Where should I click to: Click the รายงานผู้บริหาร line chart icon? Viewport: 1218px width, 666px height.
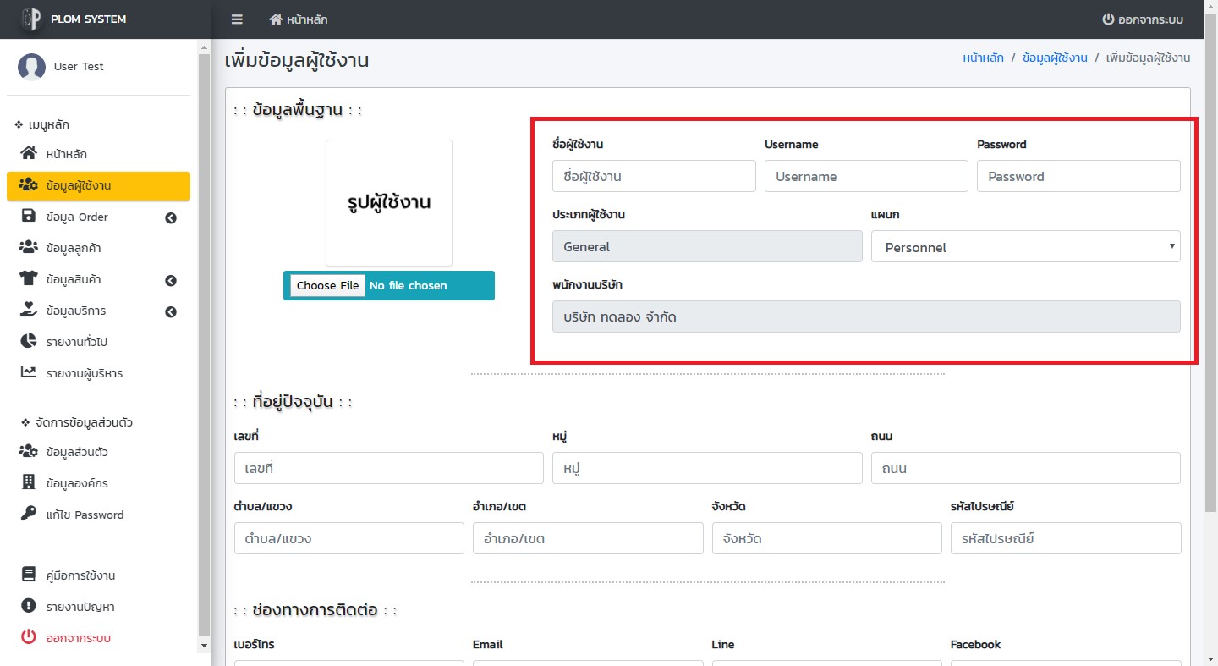(29, 373)
